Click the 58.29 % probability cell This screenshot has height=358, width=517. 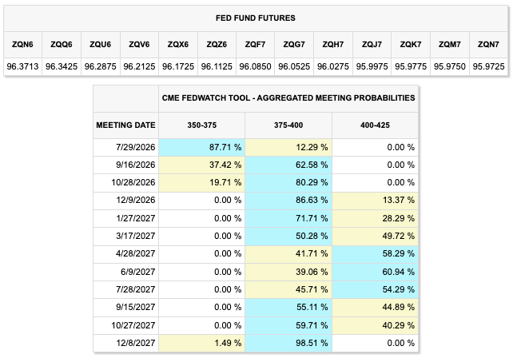point(375,254)
